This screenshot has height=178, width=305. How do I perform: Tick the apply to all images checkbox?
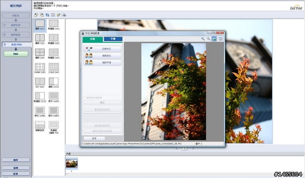click(85, 98)
